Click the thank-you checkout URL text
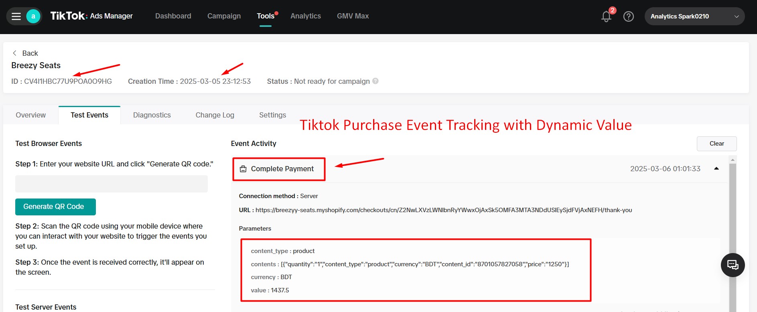Viewport: 757px width, 312px height. 444,210
